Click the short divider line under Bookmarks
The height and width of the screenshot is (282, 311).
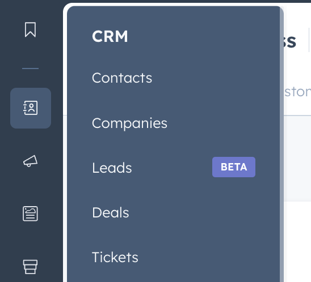point(30,69)
